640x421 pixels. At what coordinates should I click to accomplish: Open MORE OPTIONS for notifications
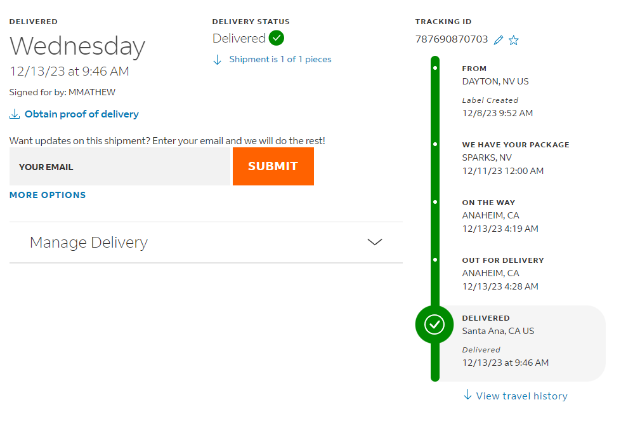[48, 195]
